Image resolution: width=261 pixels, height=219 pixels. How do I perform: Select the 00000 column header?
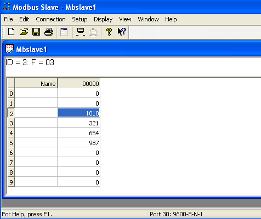click(79, 83)
